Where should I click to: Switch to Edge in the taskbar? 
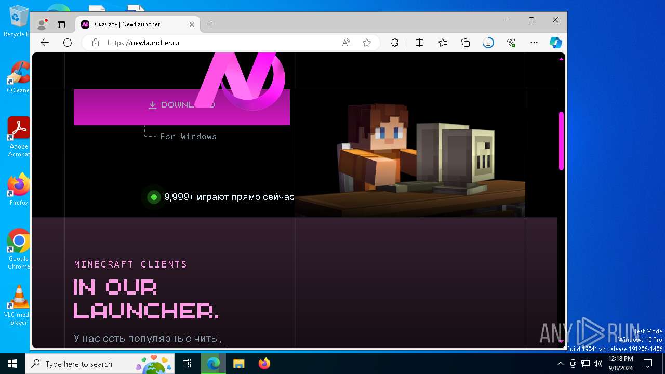coord(214,364)
